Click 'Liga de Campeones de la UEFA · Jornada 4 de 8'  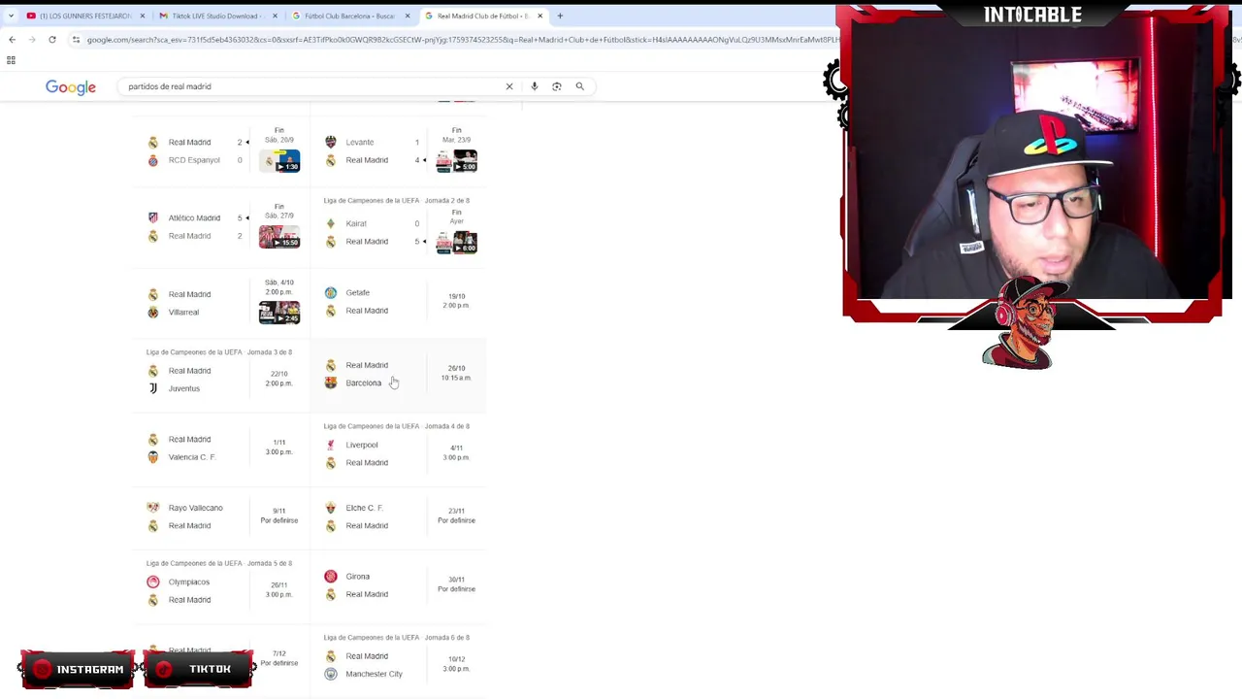pyautogui.click(x=397, y=426)
